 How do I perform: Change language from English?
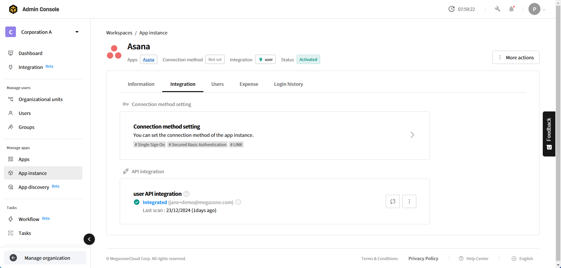[x=522, y=258]
